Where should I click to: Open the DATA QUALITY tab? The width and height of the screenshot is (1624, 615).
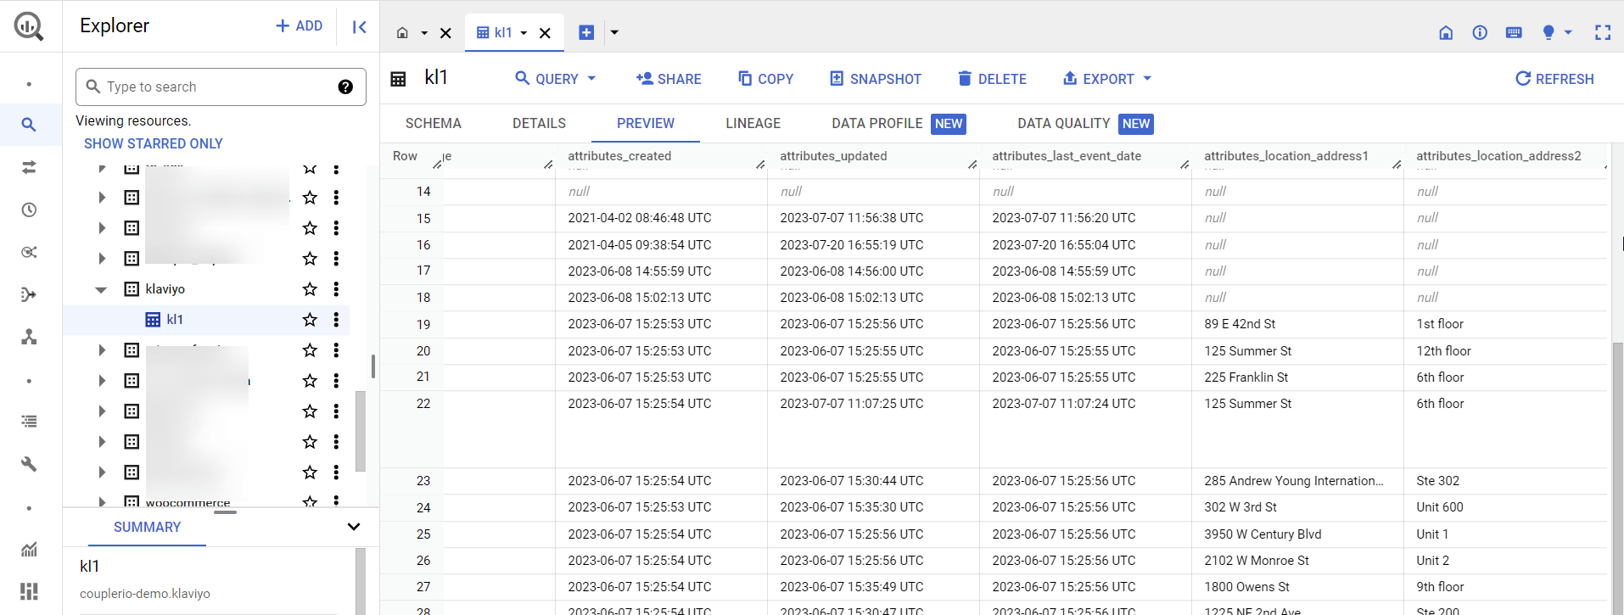(1085, 124)
